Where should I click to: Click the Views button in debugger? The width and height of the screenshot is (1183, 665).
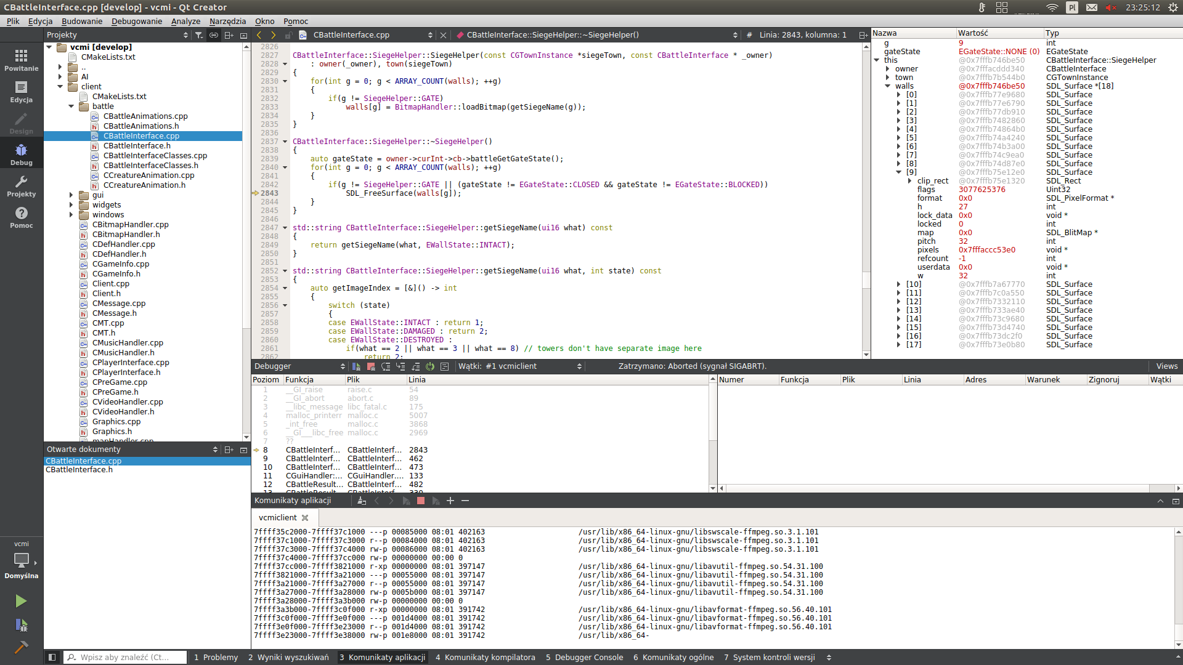(1166, 366)
